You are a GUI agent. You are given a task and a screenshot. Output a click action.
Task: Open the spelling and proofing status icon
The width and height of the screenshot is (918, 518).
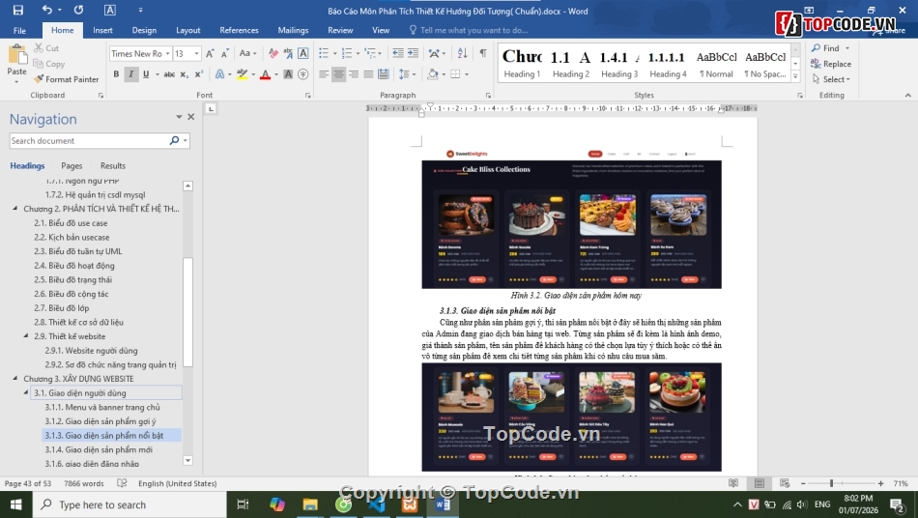(122, 483)
